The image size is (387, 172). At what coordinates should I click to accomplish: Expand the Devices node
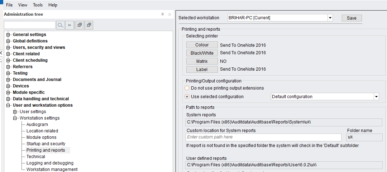[x=8, y=86]
